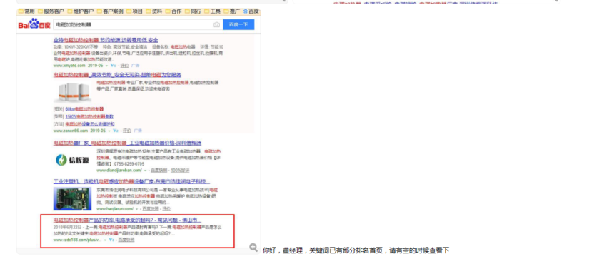
Task: Open result 电磁加热控制器产品的功率,电路承受的起吗
Action: 127,220
